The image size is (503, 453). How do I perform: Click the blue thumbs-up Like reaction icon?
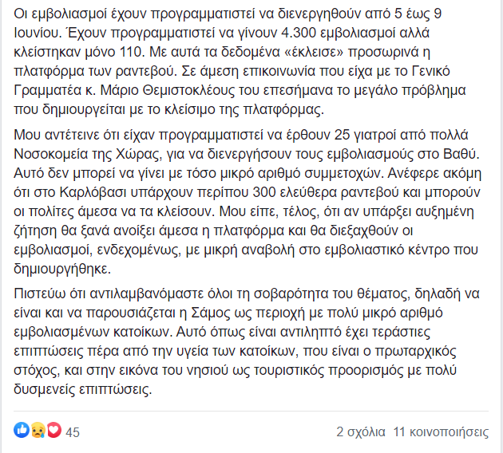click(x=22, y=430)
